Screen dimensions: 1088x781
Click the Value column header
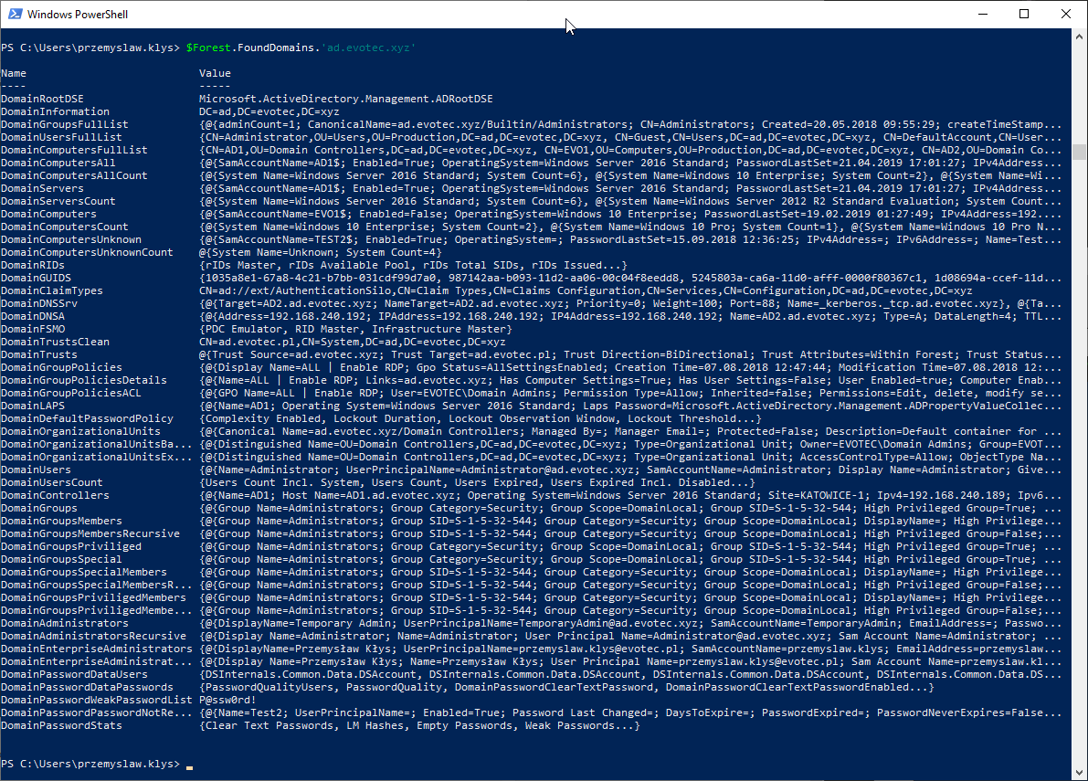point(213,72)
